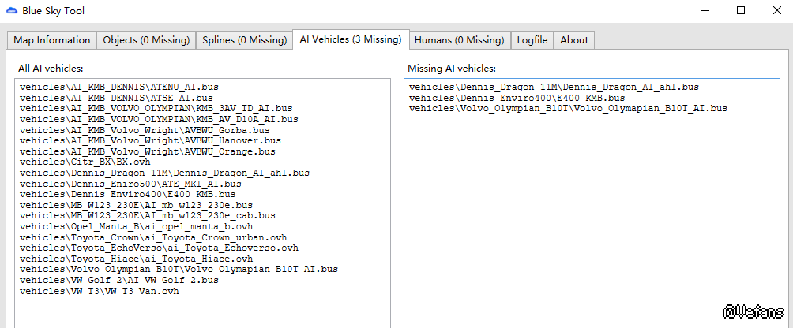This screenshot has height=328, width=793.
Task: Maximize the Blue Sky Tool window
Action: point(740,11)
